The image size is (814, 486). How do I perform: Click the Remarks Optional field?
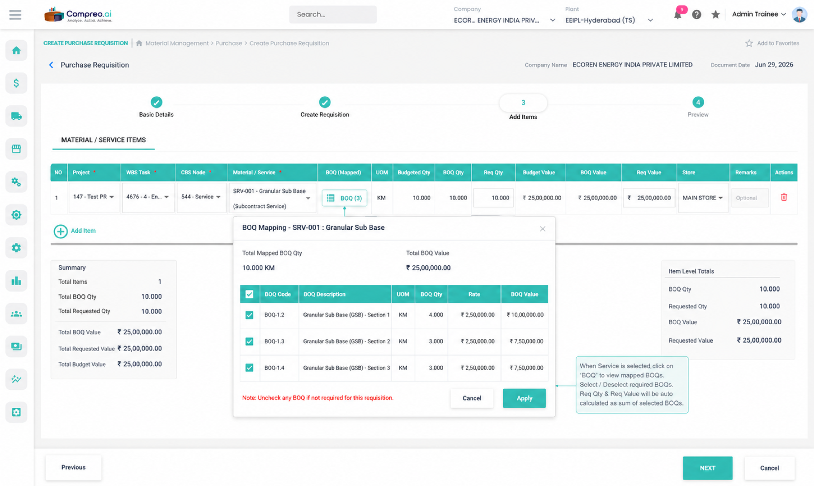click(750, 198)
